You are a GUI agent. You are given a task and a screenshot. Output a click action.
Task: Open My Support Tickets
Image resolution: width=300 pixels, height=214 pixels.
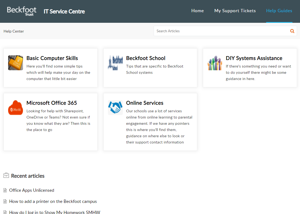[x=235, y=11]
